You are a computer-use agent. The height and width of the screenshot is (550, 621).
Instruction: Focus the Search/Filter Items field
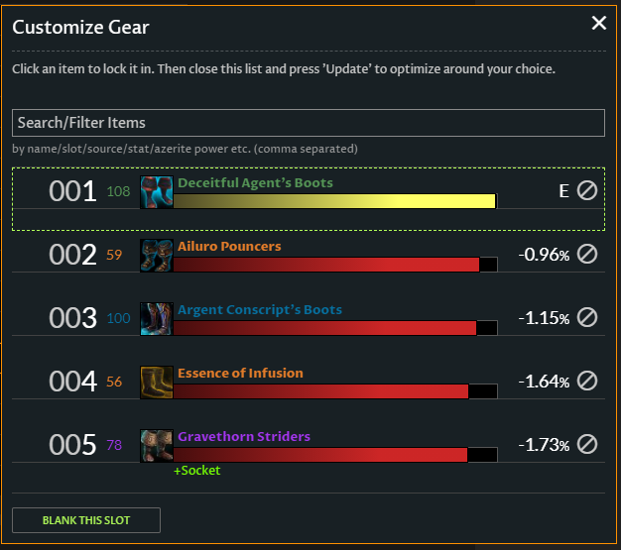(309, 123)
